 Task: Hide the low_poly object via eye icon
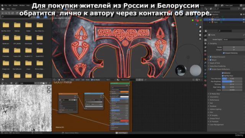[243, 20]
